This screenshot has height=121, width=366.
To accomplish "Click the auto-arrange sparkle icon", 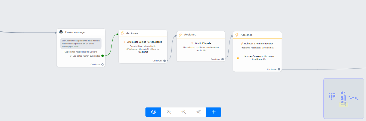I will (x=198, y=112).
